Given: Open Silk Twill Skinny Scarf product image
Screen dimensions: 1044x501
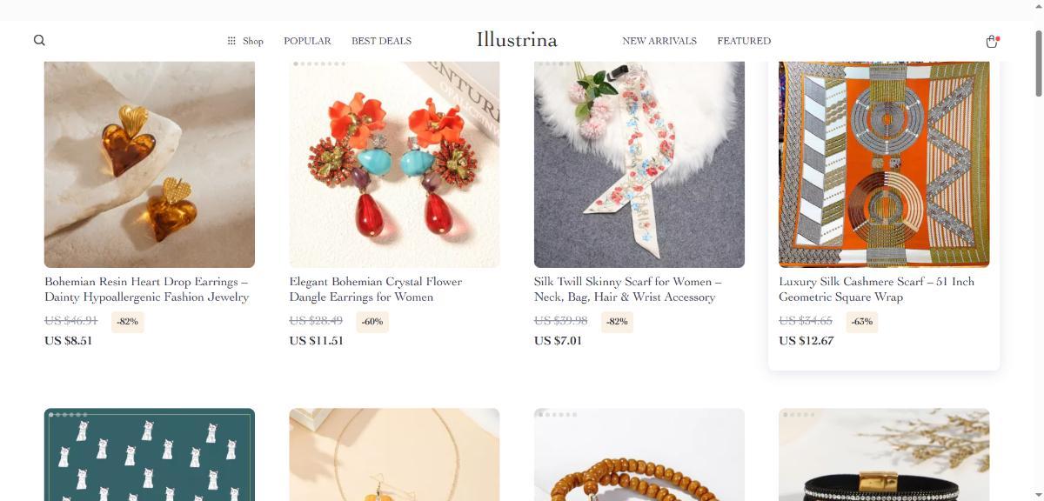Looking at the screenshot, I should click(639, 164).
